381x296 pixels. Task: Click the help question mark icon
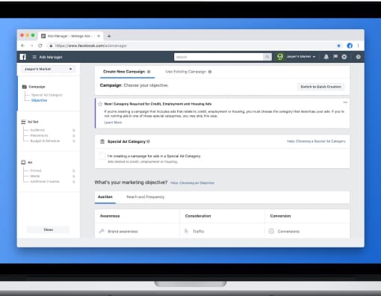[x=358, y=57]
